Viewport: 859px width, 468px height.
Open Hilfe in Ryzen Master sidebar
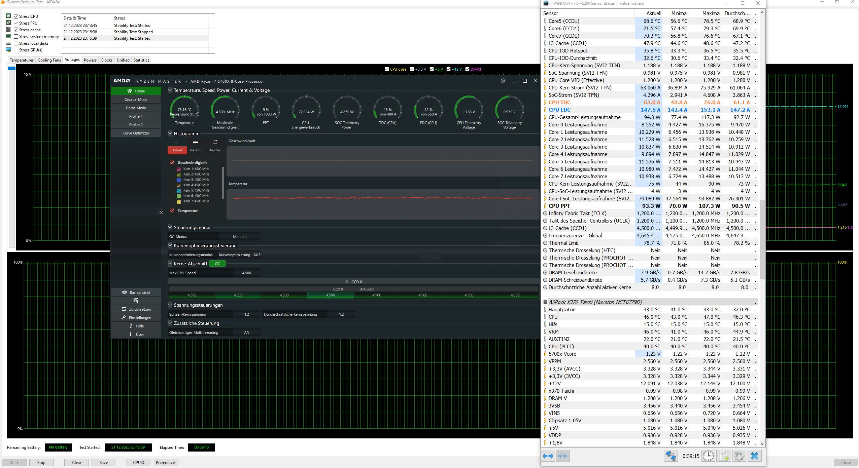136,326
